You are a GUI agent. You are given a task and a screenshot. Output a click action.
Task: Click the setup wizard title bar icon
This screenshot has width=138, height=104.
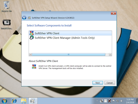coord(29,18)
